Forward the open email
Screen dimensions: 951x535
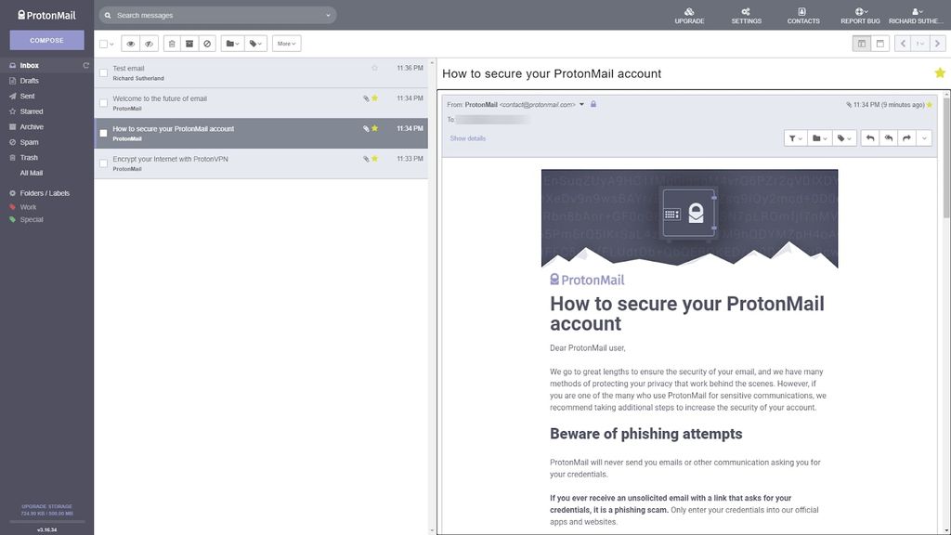pos(906,137)
